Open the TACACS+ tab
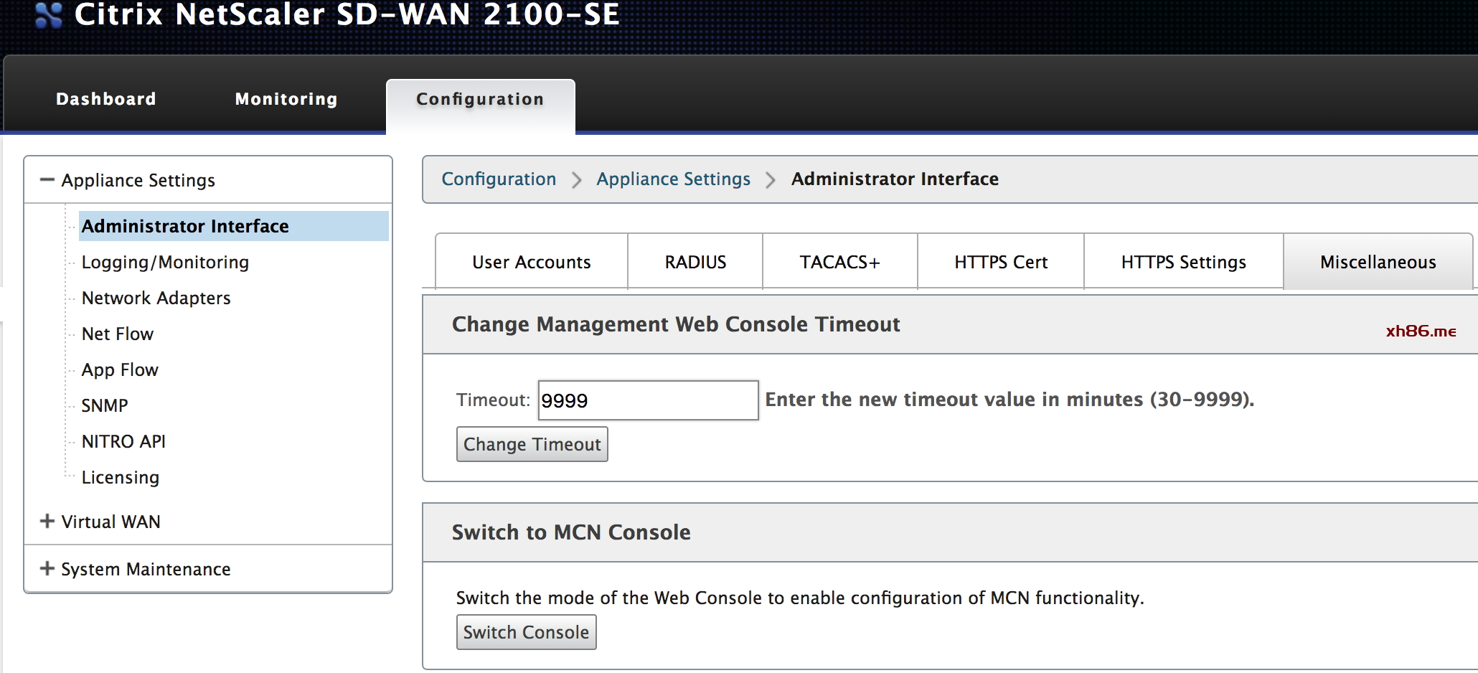 coord(839,261)
